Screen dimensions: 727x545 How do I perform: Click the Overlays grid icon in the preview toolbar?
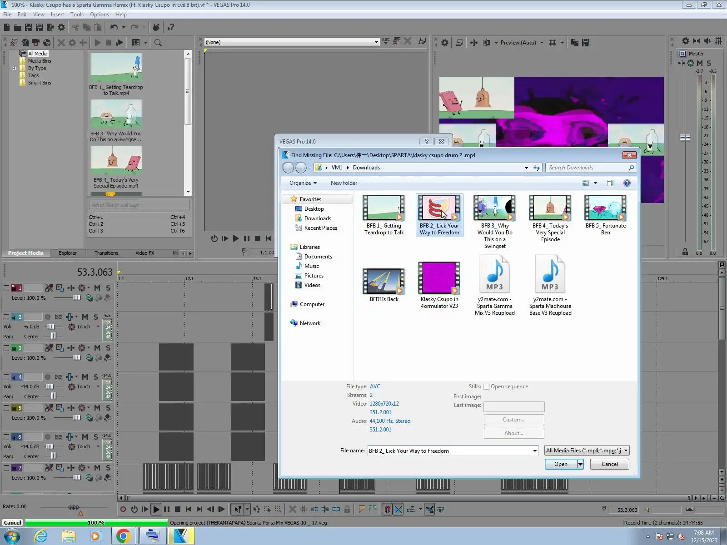[x=553, y=43]
